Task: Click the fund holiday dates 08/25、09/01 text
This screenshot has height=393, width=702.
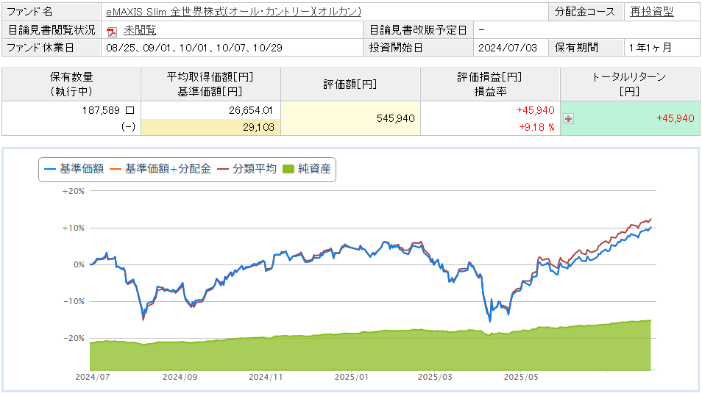Action: (x=194, y=48)
